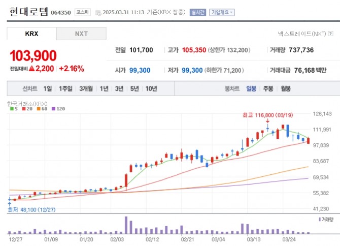
Task: Select the KRX exchange tab
Action: (31, 34)
